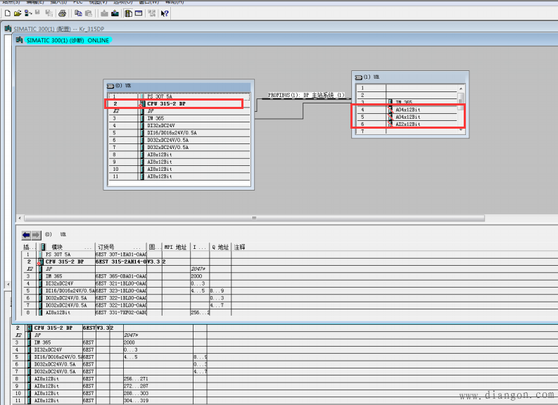Select PS 307 5A row in detail table
558x405 pixels.
pos(58,255)
